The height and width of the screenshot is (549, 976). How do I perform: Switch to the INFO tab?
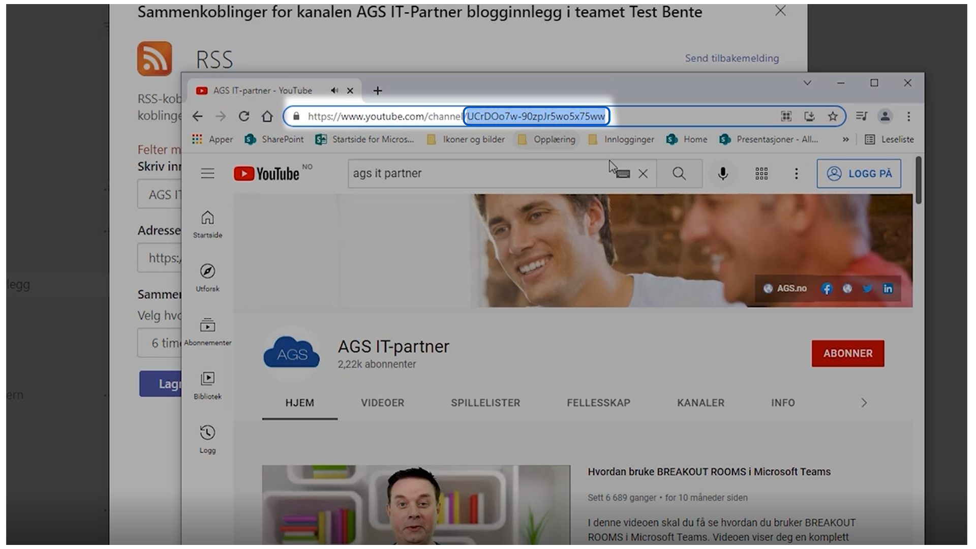pos(783,403)
